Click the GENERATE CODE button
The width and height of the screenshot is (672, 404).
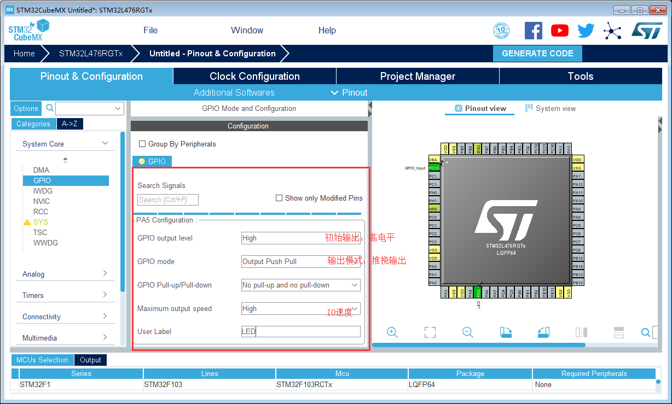[x=537, y=54]
